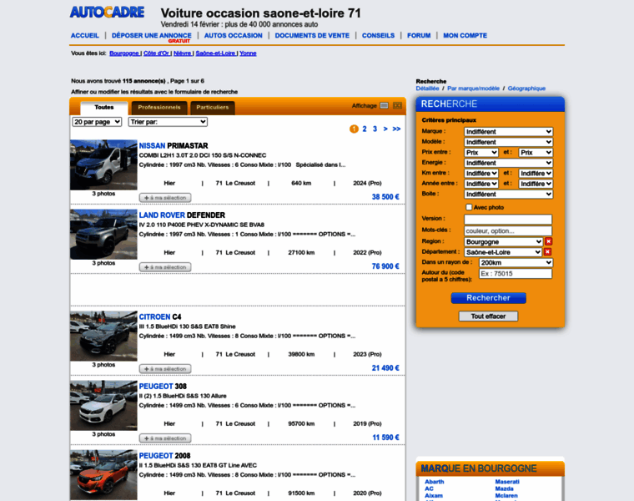Add Land Rover Defender to ma sélection

[165, 267]
